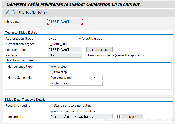Click the Single Screen label

point(60,83)
